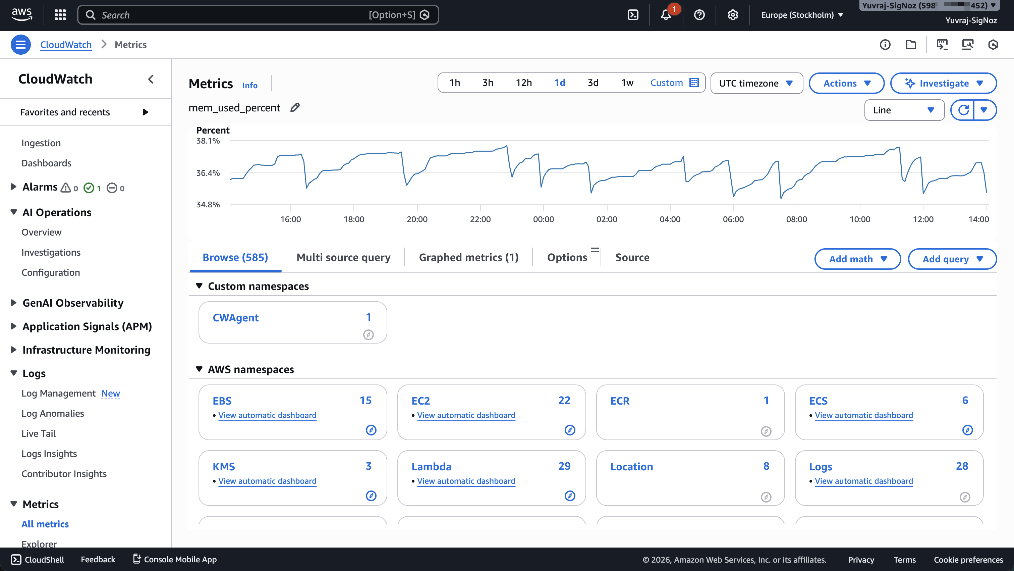Collapse the AWS namespaces section
This screenshot has height=571, width=1014.
pyautogui.click(x=200, y=369)
